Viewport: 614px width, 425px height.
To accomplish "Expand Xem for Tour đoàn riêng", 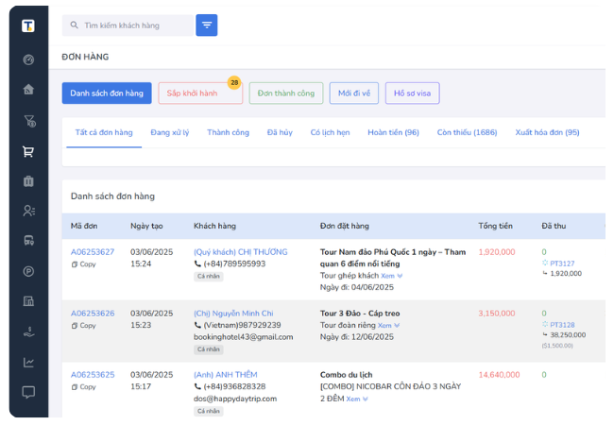I will [x=388, y=326].
